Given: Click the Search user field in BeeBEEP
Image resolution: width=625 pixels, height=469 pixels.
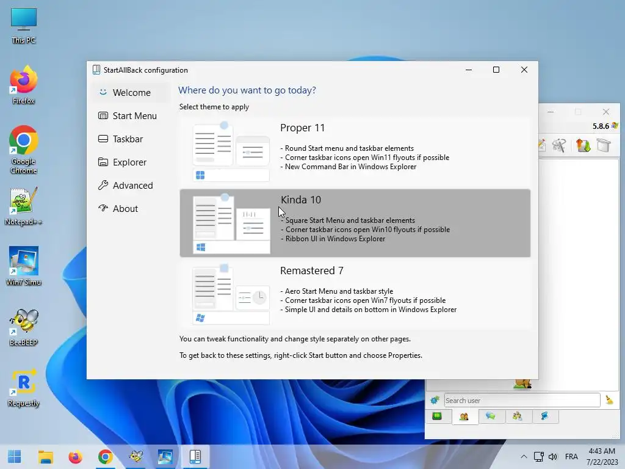Looking at the screenshot, I should tap(522, 401).
